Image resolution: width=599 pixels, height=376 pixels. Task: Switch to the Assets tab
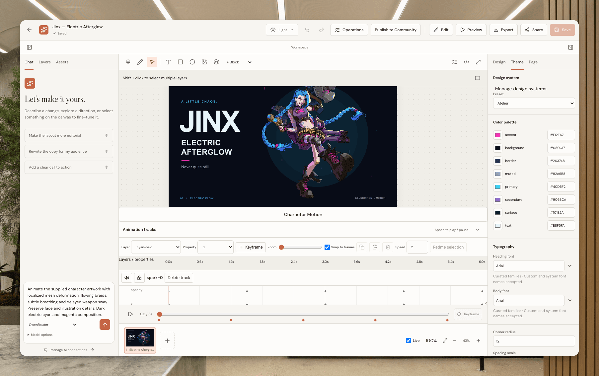(x=62, y=62)
